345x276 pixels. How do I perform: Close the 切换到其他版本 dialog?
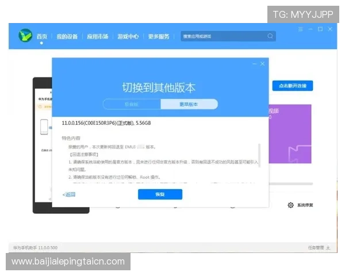click(x=263, y=64)
